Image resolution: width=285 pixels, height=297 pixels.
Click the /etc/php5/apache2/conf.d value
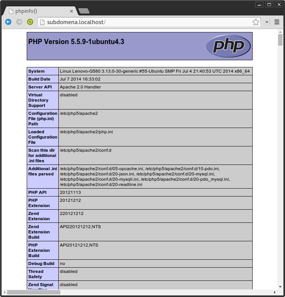pyautogui.click(x=86, y=151)
